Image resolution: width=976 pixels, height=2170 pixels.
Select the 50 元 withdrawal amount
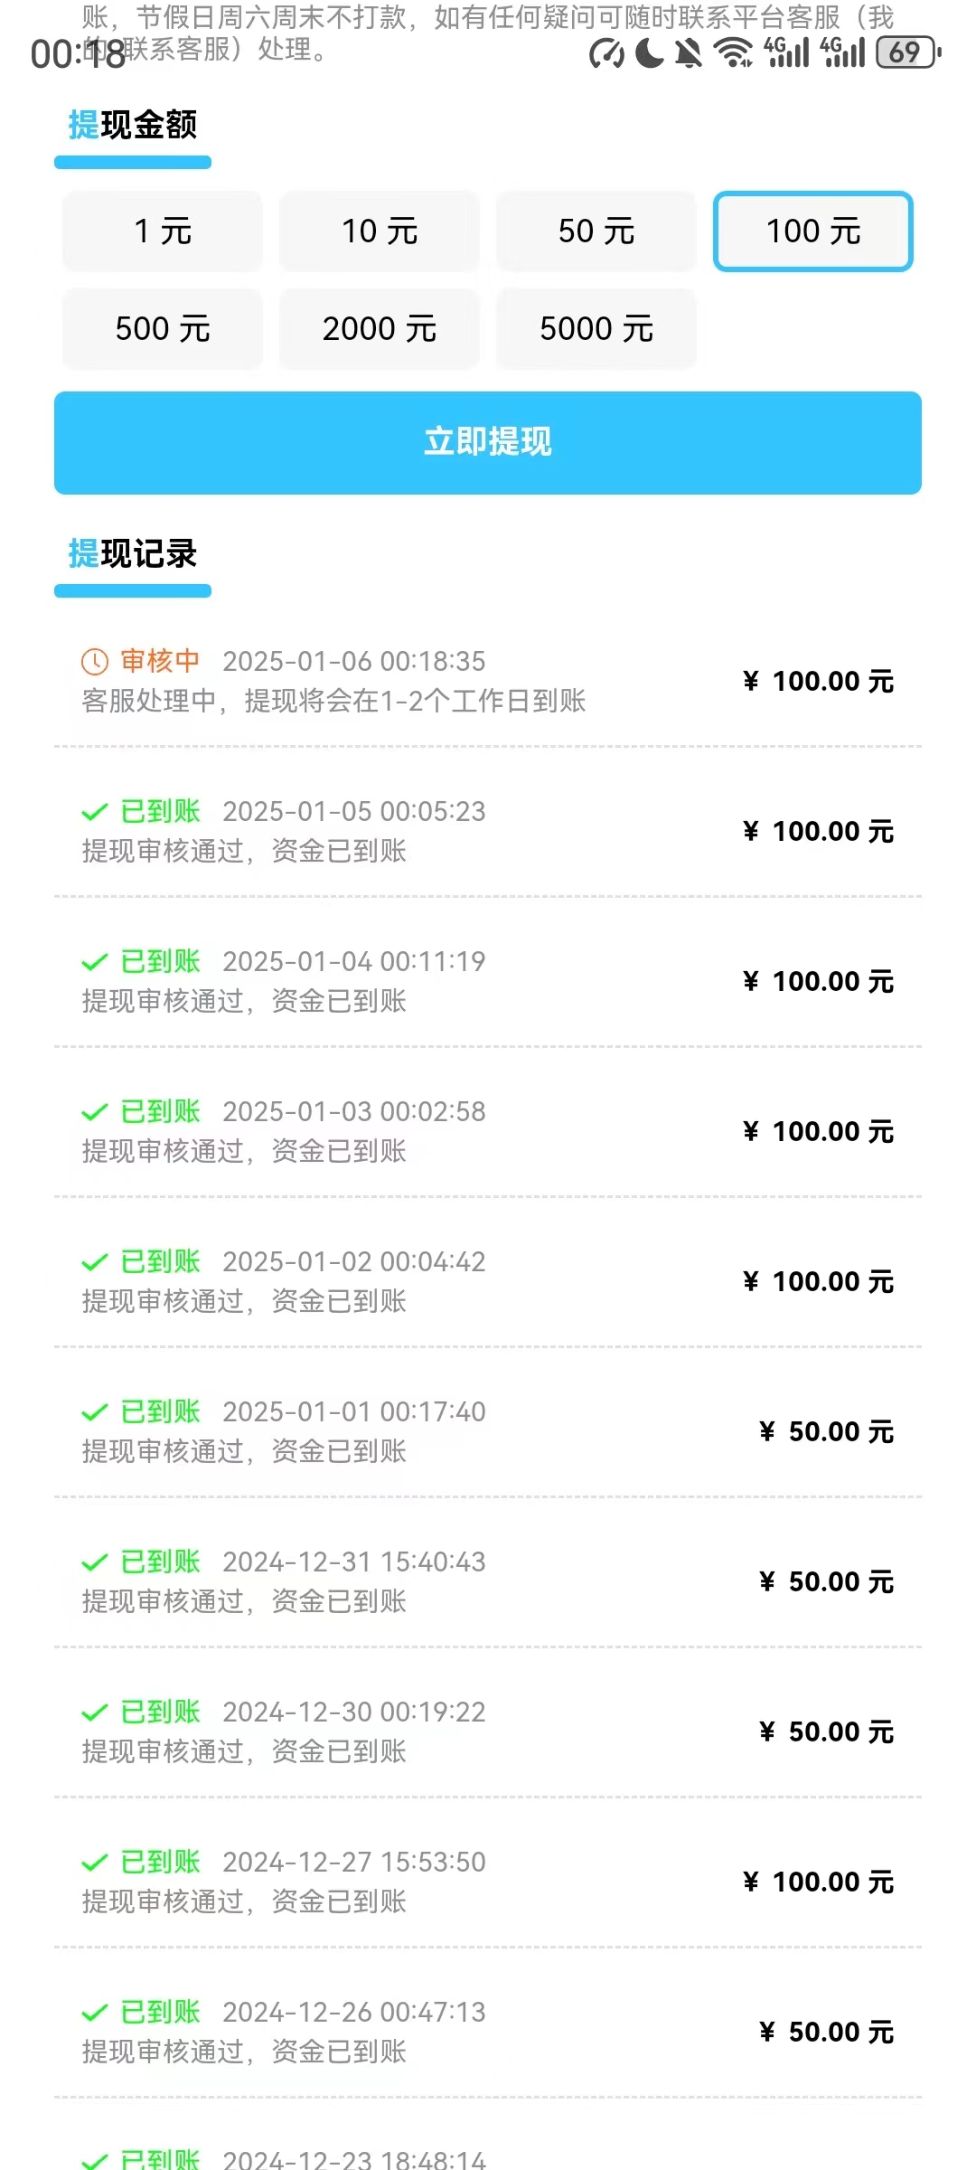[596, 231]
